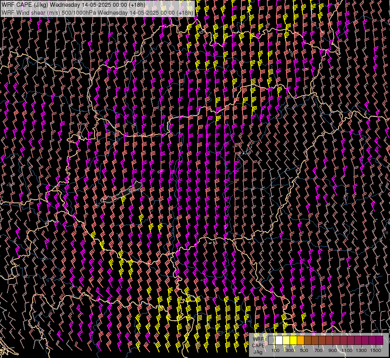Click the legend value 900

coord(333,350)
